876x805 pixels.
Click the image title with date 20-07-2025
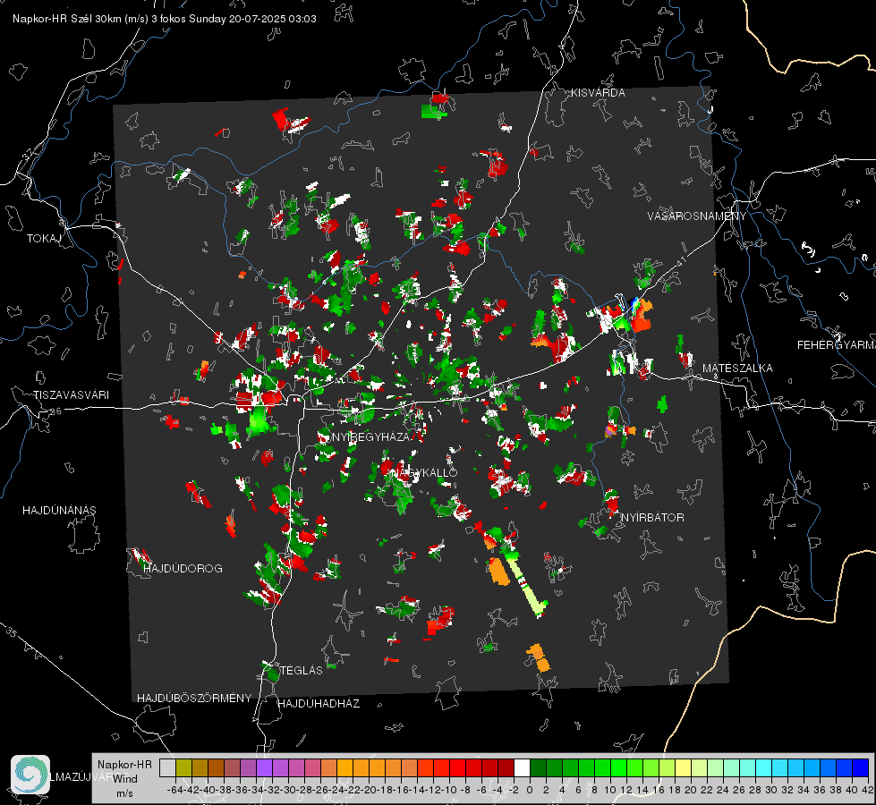pyautogui.click(x=165, y=19)
